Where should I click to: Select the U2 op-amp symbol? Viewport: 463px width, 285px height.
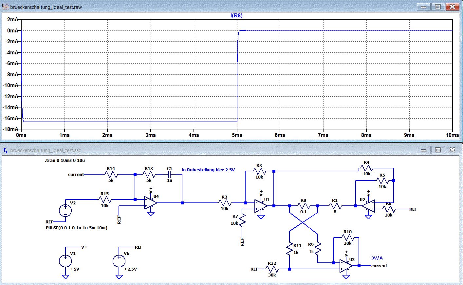click(x=369, y=206)
